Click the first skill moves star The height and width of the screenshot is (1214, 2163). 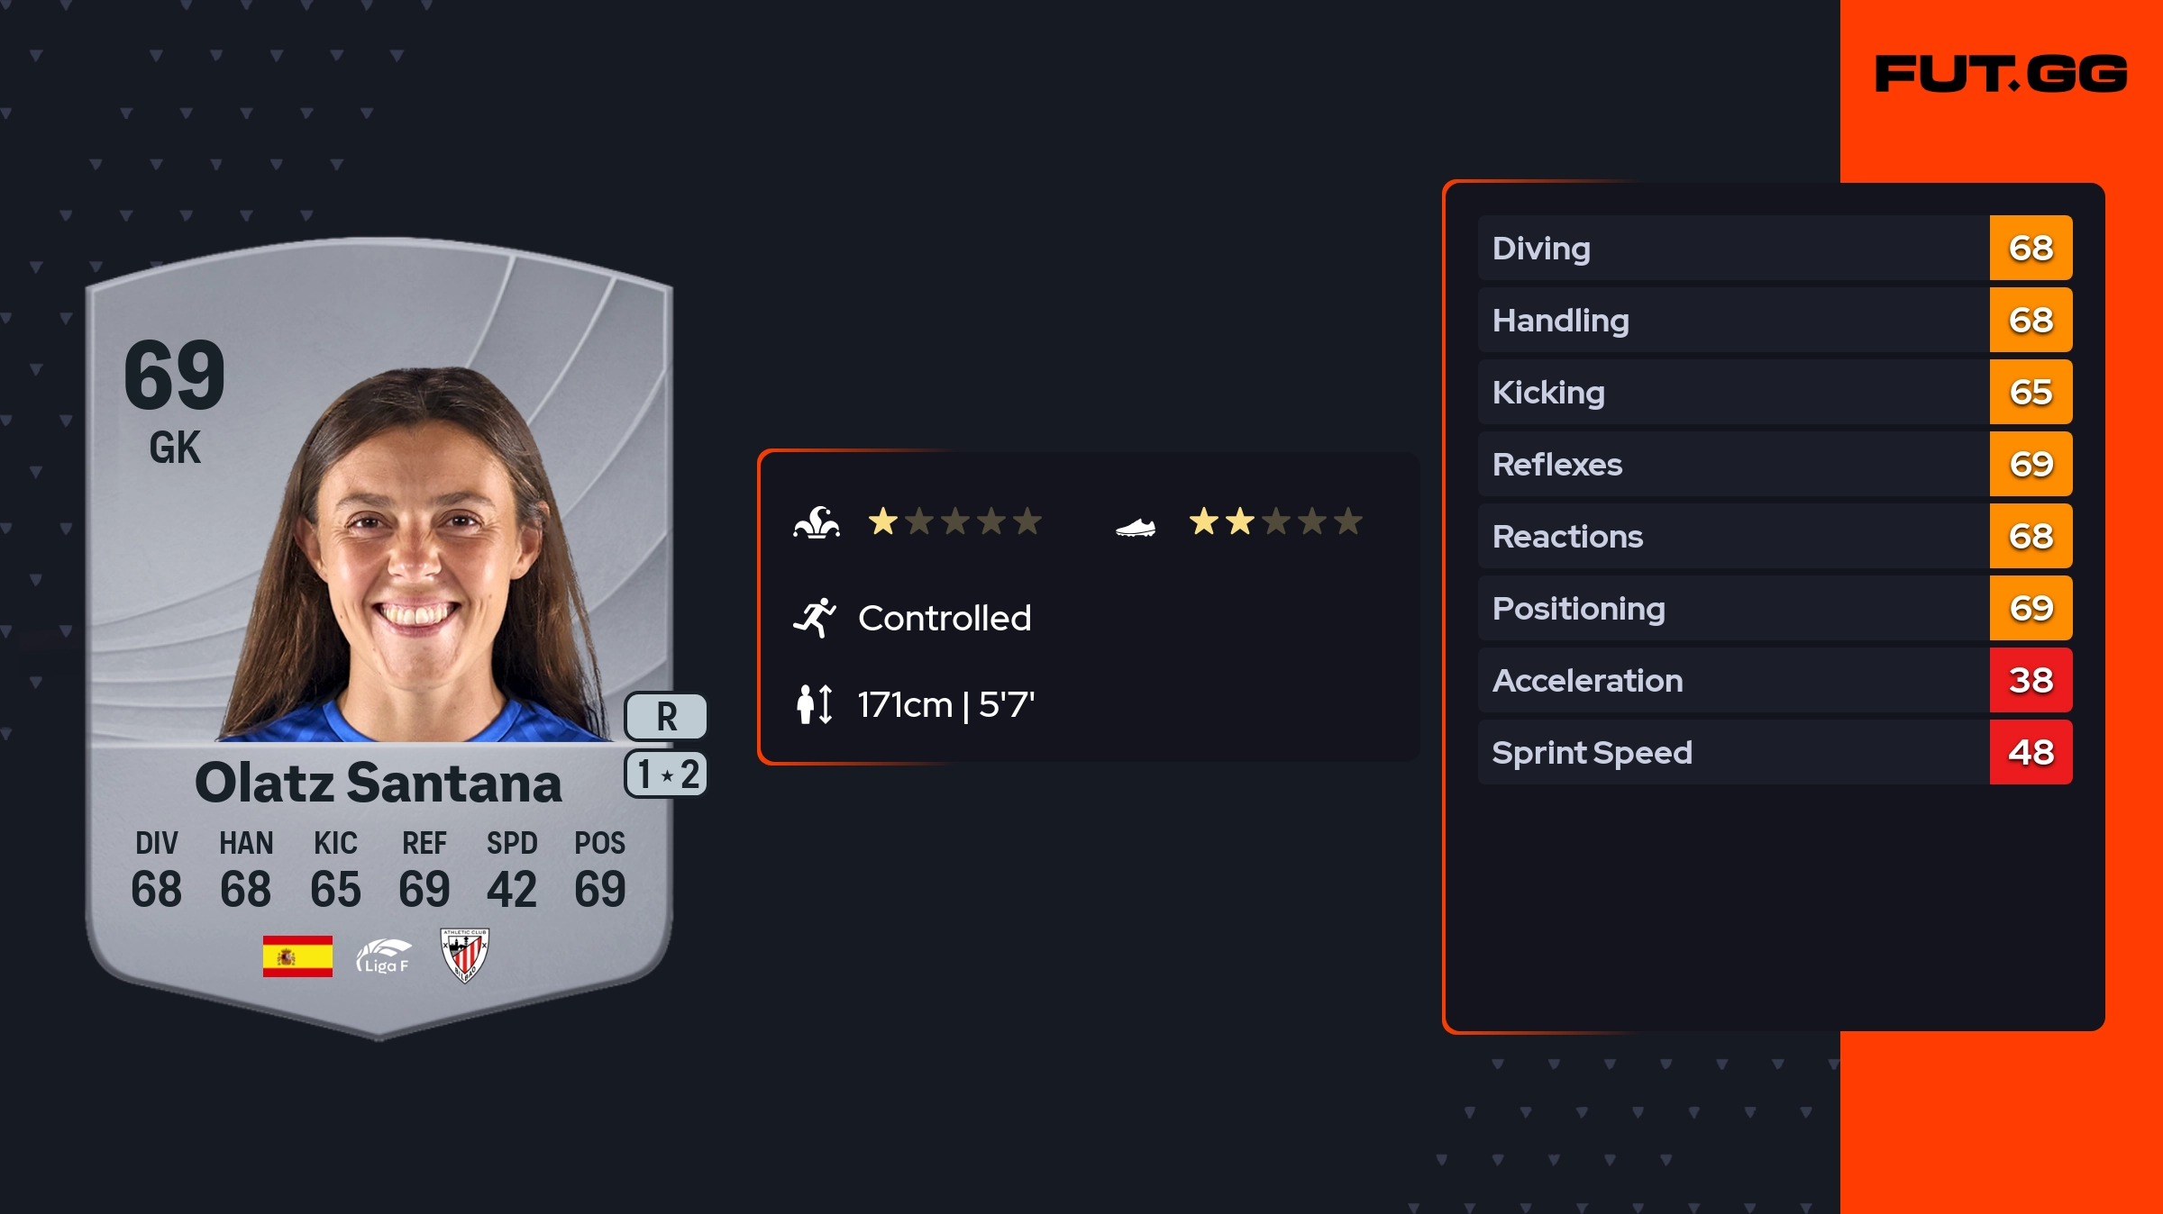pos(883,521)
